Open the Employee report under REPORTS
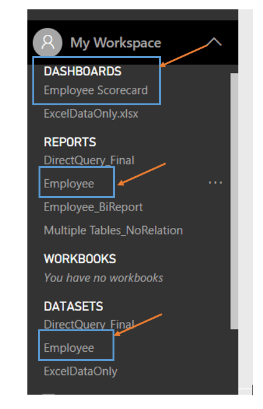 (x=69, y=184)
